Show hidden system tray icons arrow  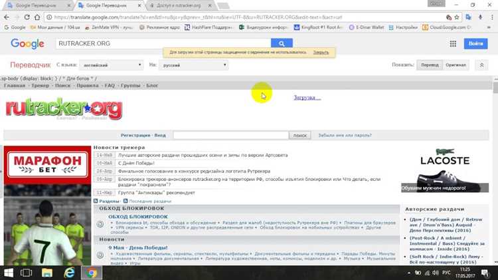pyautogui.click(x=409, y=273)
